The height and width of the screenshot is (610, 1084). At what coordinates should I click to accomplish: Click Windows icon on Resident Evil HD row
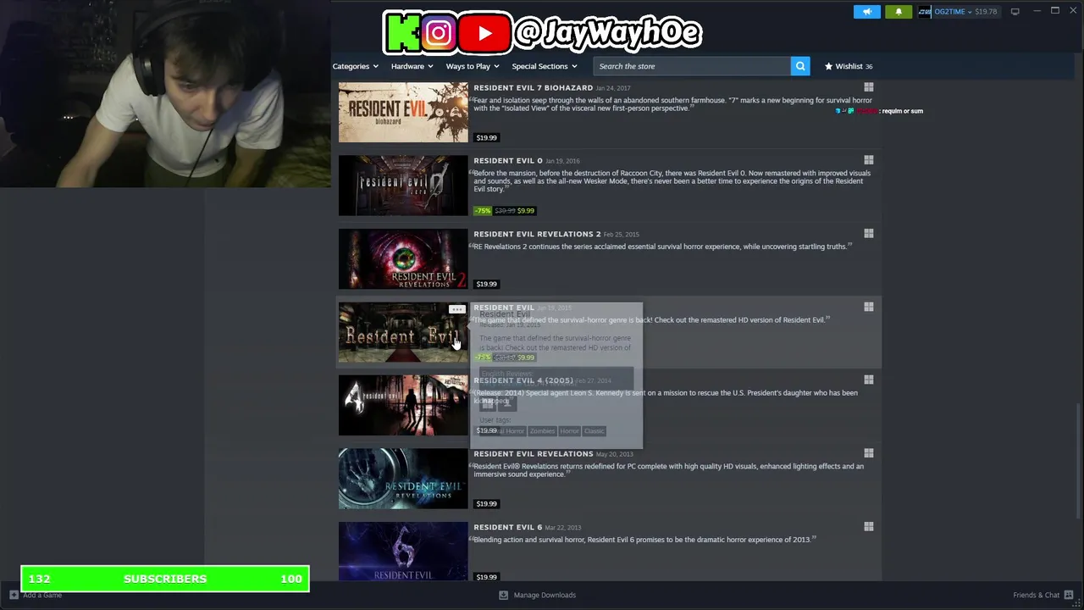[x=868, y=307]
